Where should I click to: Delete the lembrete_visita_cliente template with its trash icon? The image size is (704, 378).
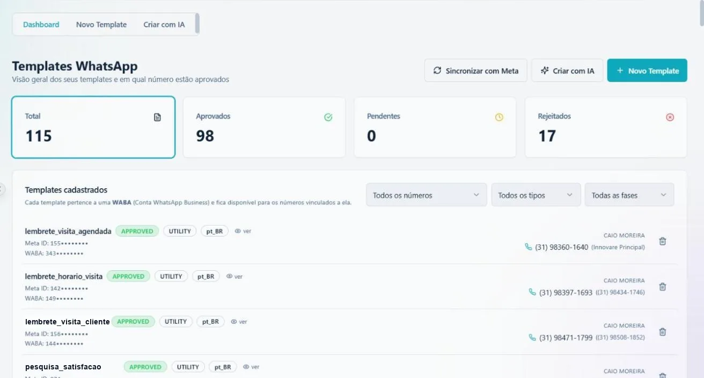coord(662,332)
